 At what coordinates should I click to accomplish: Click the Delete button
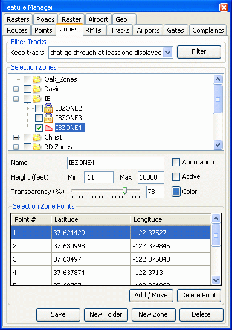[x=201, y=315]
